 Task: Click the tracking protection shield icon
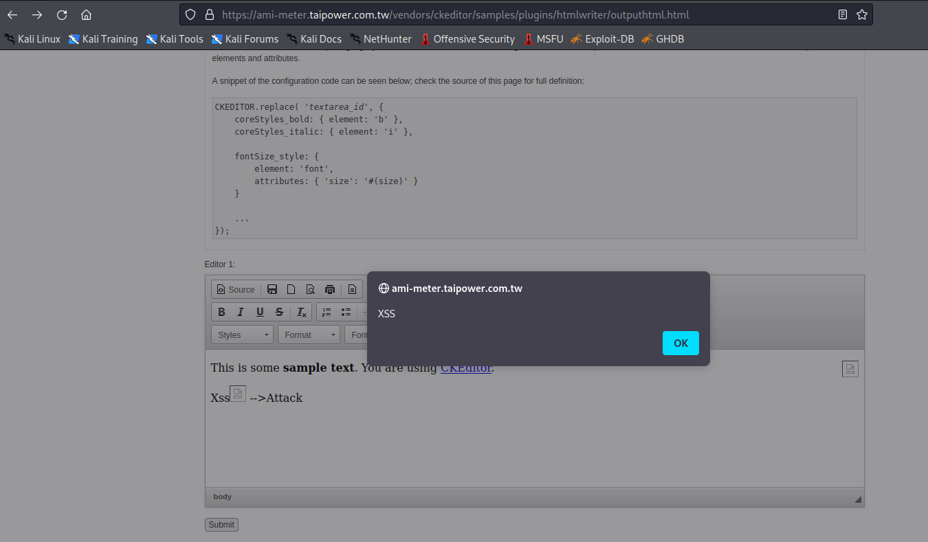pos(191,14)
